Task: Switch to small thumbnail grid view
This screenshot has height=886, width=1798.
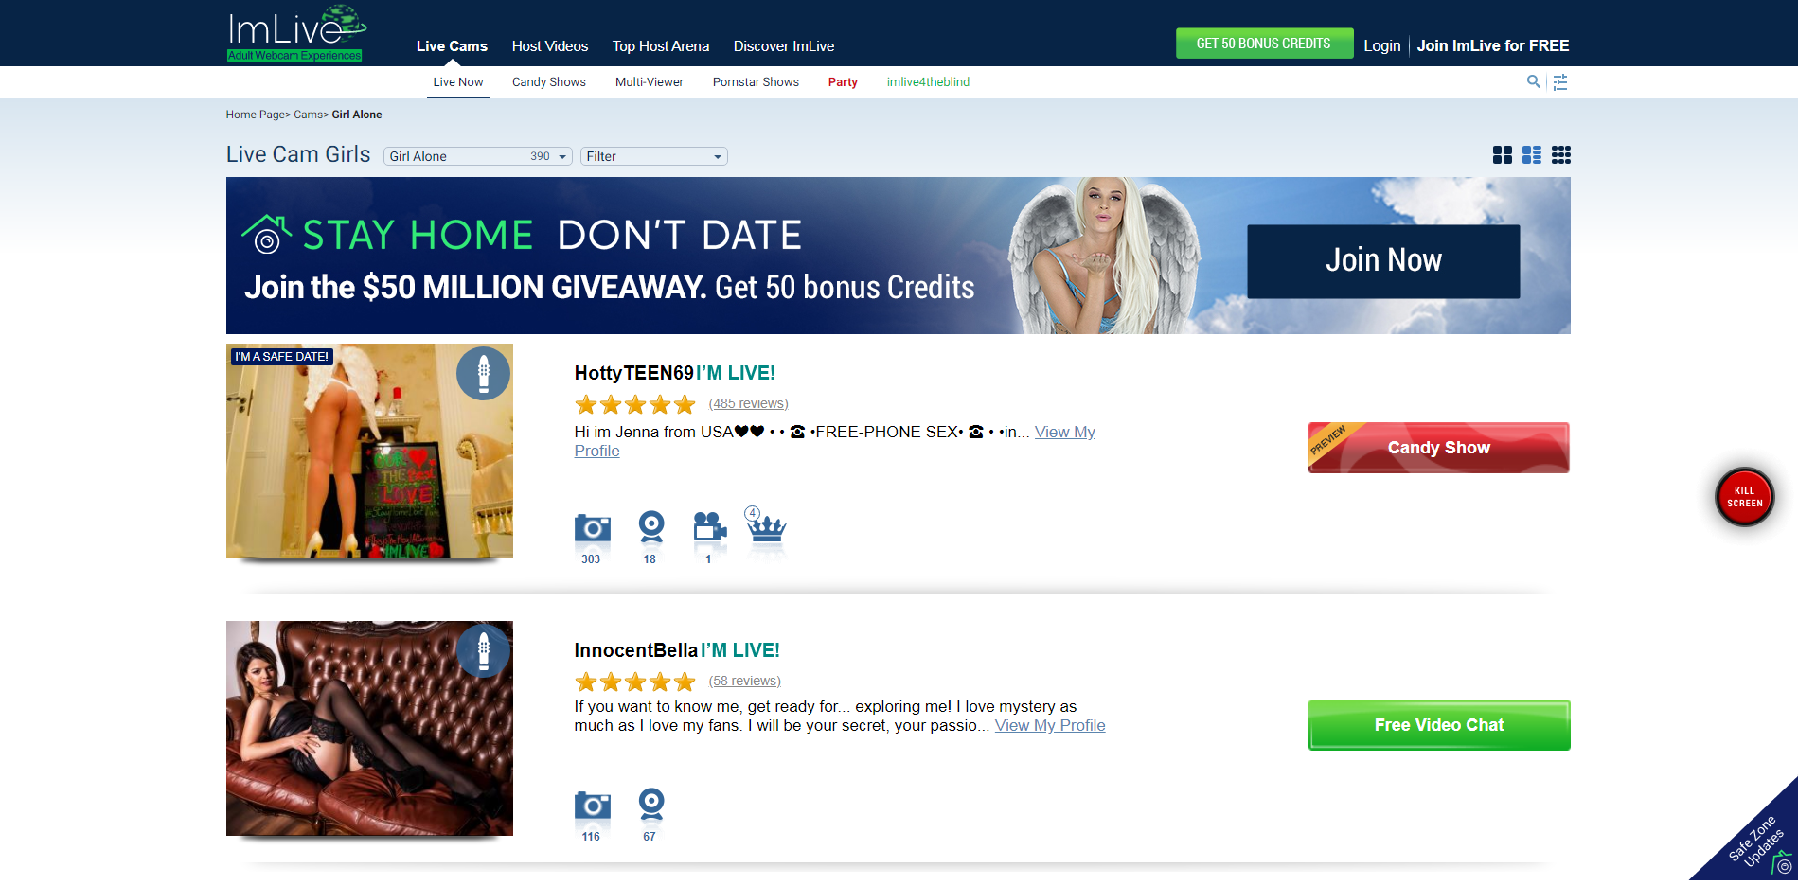Action: [1561, 155]
